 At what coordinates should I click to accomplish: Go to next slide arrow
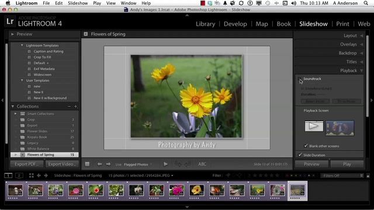tap(108, 164)
